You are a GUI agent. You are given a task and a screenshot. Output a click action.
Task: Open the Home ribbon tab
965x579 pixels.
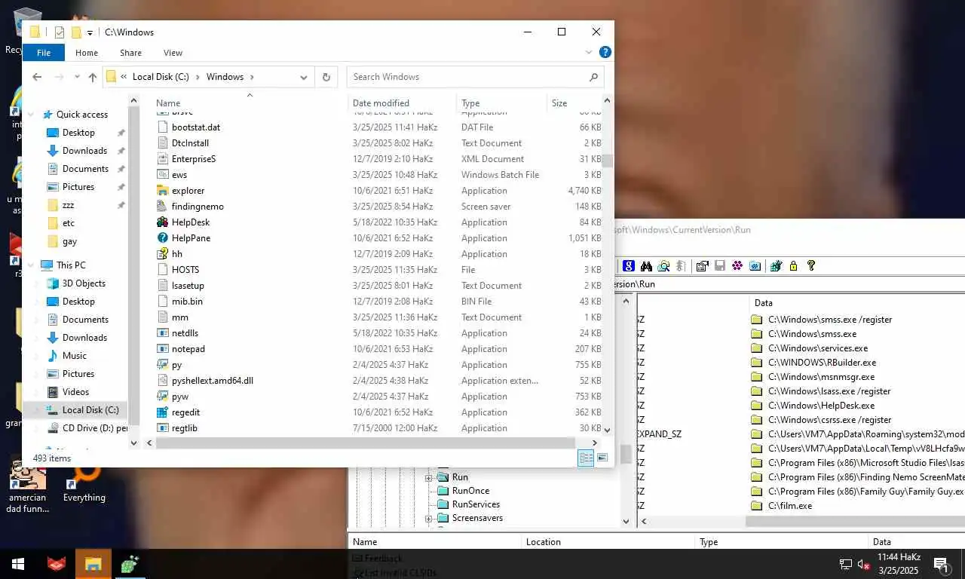point(87,53)
